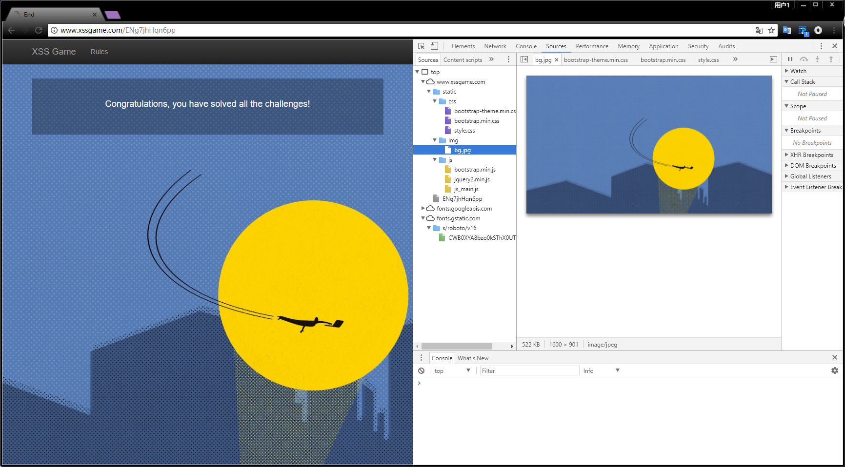This screenshot has height=467, width=845.
Task: Switch to the Network panel tab
Action: [495, 46]
